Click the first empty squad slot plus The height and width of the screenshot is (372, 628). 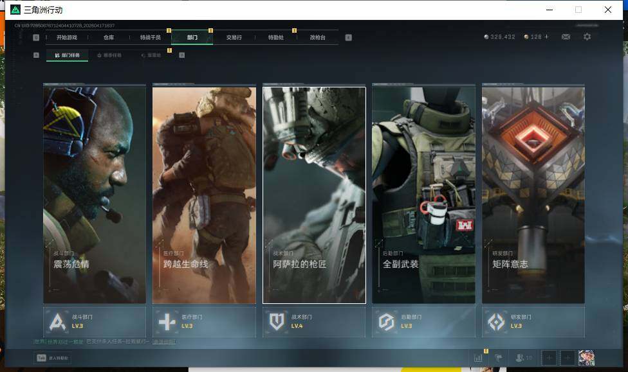pos(549,358)
